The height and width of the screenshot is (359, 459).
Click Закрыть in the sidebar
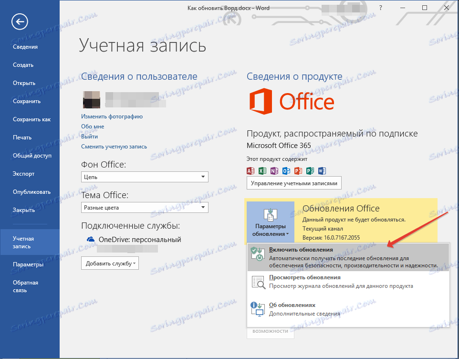(30, 210)
